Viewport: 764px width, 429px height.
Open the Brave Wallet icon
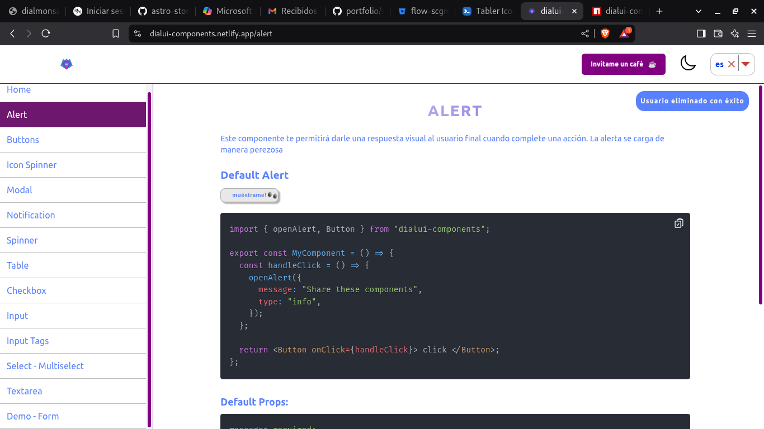click(x=718, y=34)
